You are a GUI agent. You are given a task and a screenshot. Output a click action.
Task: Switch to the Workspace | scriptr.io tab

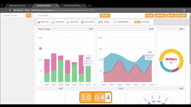18,6
